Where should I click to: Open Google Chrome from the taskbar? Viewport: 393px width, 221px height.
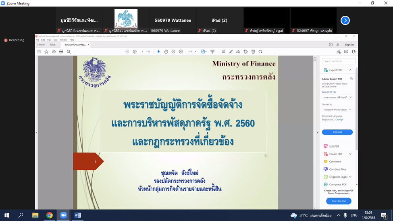[49, 215]
